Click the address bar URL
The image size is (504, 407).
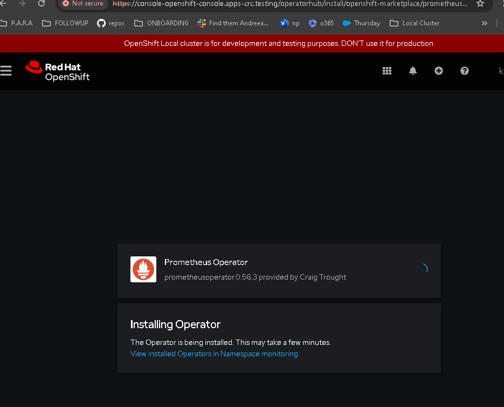[x=289, y=4]
